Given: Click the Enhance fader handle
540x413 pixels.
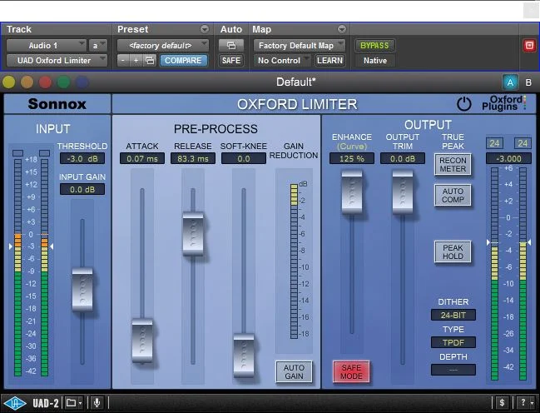Looking at the screenshot, I should [352, 192].
